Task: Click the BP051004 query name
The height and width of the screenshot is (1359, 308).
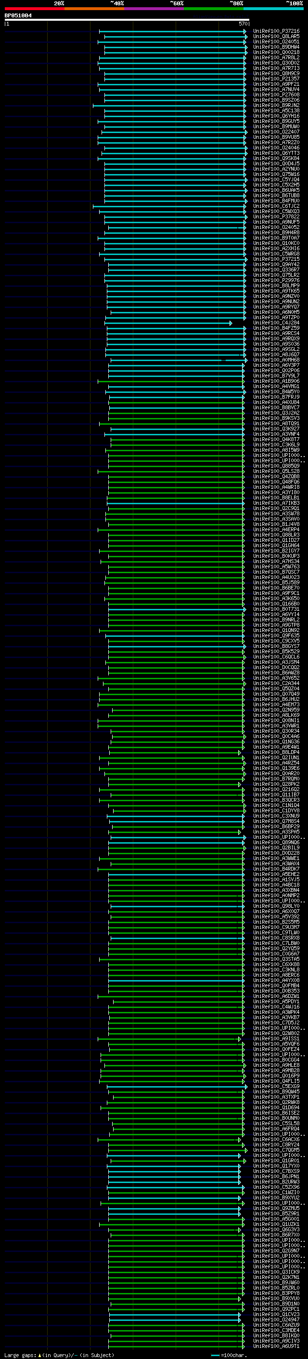Action: point(18,16)
